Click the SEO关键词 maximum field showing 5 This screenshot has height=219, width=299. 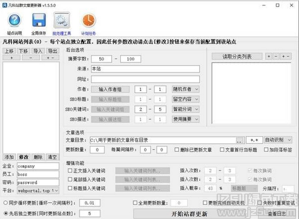[160, 109]
